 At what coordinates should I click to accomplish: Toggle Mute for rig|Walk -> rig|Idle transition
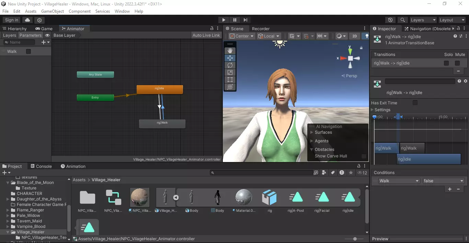457,63
